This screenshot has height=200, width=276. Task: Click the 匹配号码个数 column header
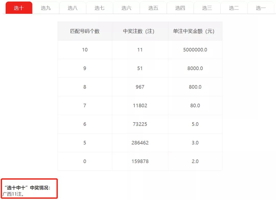tap(85, 31)
